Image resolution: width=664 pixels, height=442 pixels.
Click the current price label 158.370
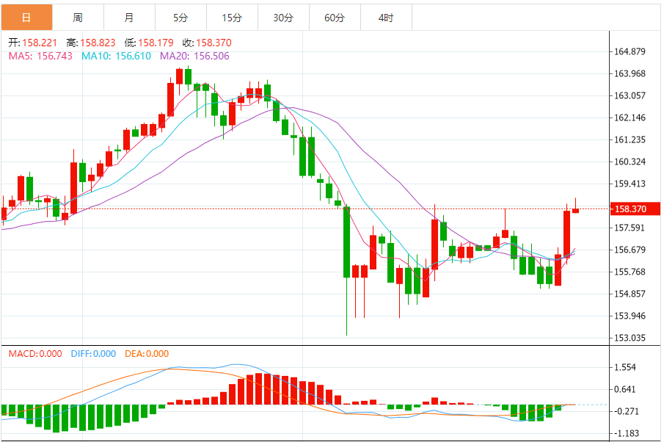(x=635, y=209)
